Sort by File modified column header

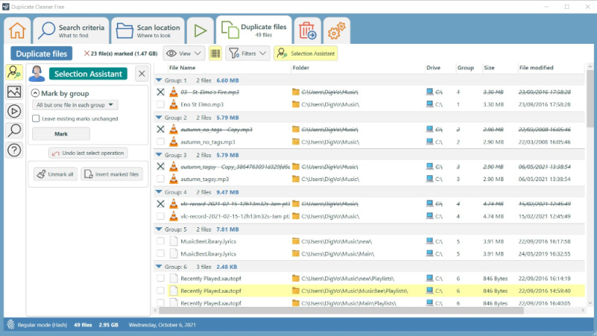[536, 68]
